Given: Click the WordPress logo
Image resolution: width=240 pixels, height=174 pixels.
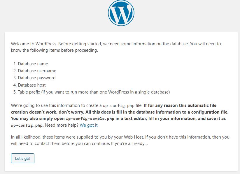Looking at the screenshot, I should [121, 13].
